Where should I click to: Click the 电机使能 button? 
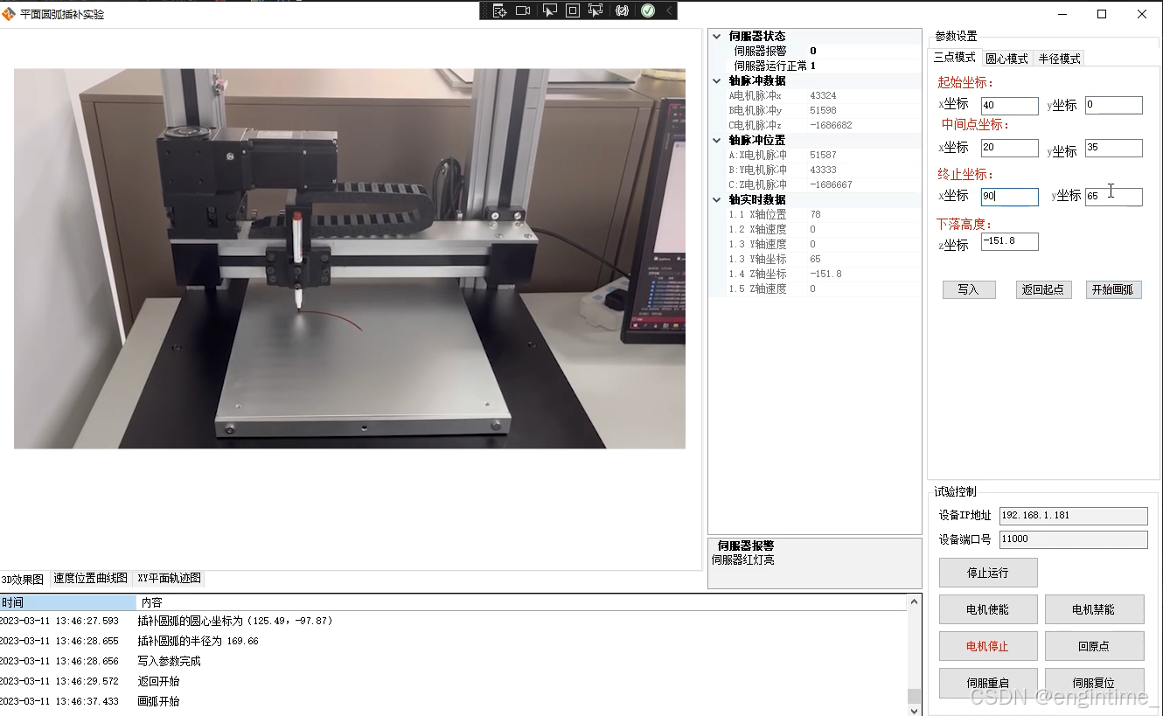[988, 609]
